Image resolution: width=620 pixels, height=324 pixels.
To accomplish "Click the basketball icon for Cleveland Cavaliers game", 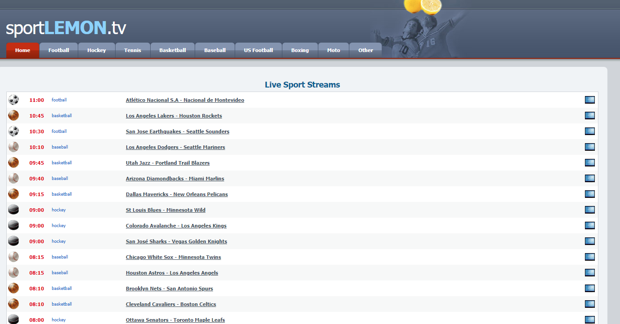I will [x=13, y=304].
